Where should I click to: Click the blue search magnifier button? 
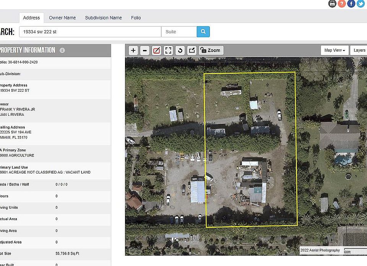pos(203,32)
